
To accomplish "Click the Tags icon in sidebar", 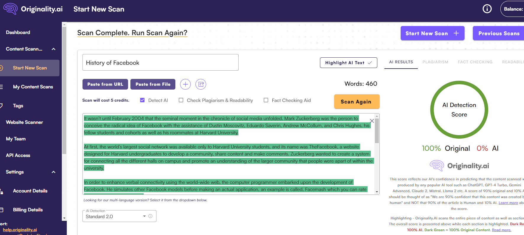I will 1,106.
